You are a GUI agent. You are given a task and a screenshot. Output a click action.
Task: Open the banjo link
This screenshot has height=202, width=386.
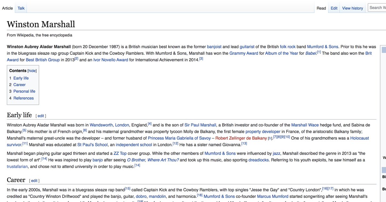98,160
